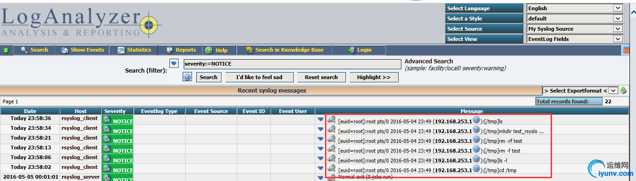Go to the Login page

click(x=359, y=50)
